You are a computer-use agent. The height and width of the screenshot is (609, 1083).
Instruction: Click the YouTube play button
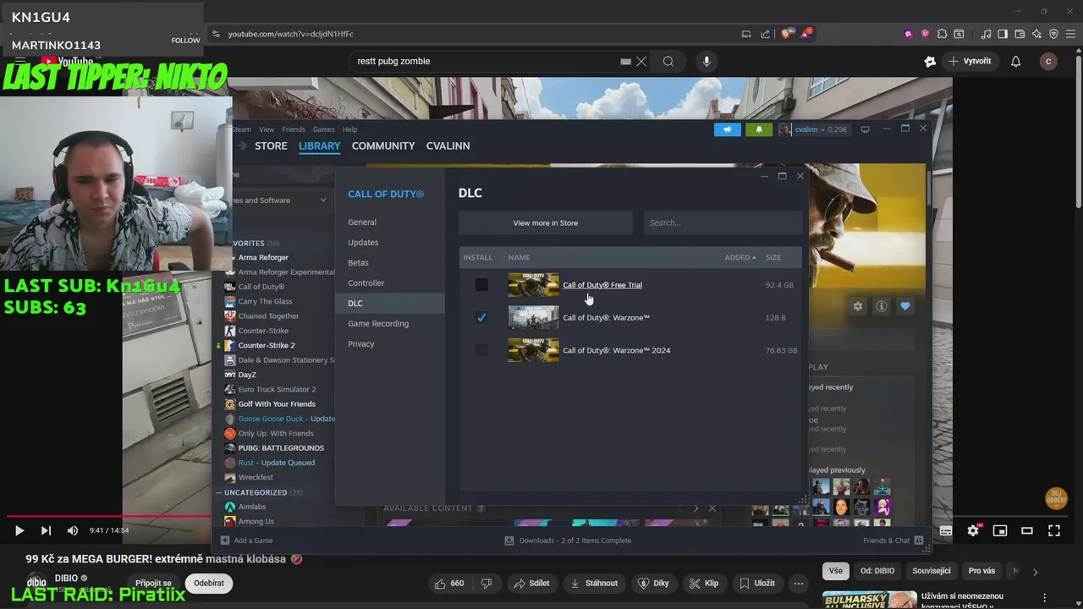point(19,530)
